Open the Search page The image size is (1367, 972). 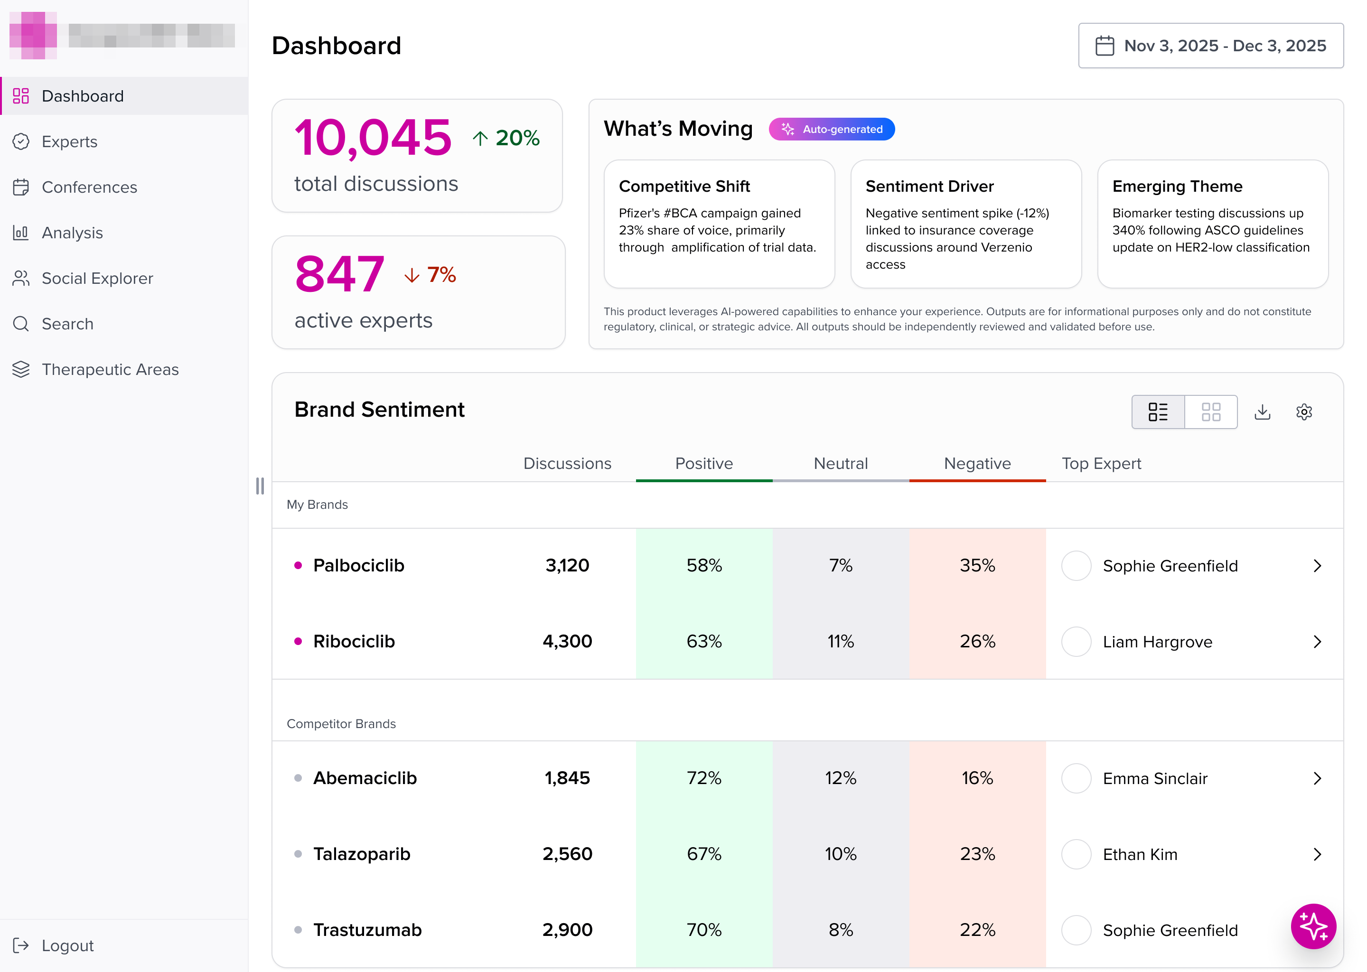point(124,324)
